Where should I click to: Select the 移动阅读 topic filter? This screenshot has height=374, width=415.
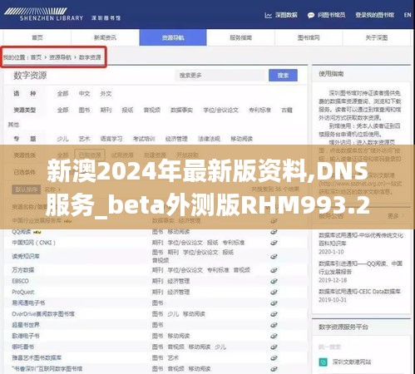241,139
